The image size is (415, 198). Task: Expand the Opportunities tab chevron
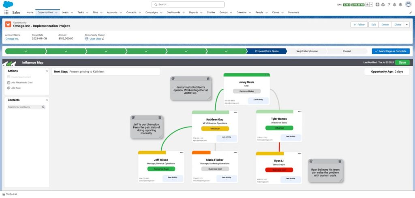point(56,13)
